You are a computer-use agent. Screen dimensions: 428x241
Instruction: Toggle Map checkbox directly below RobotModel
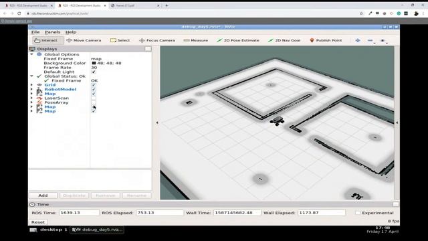click(94, 94)
